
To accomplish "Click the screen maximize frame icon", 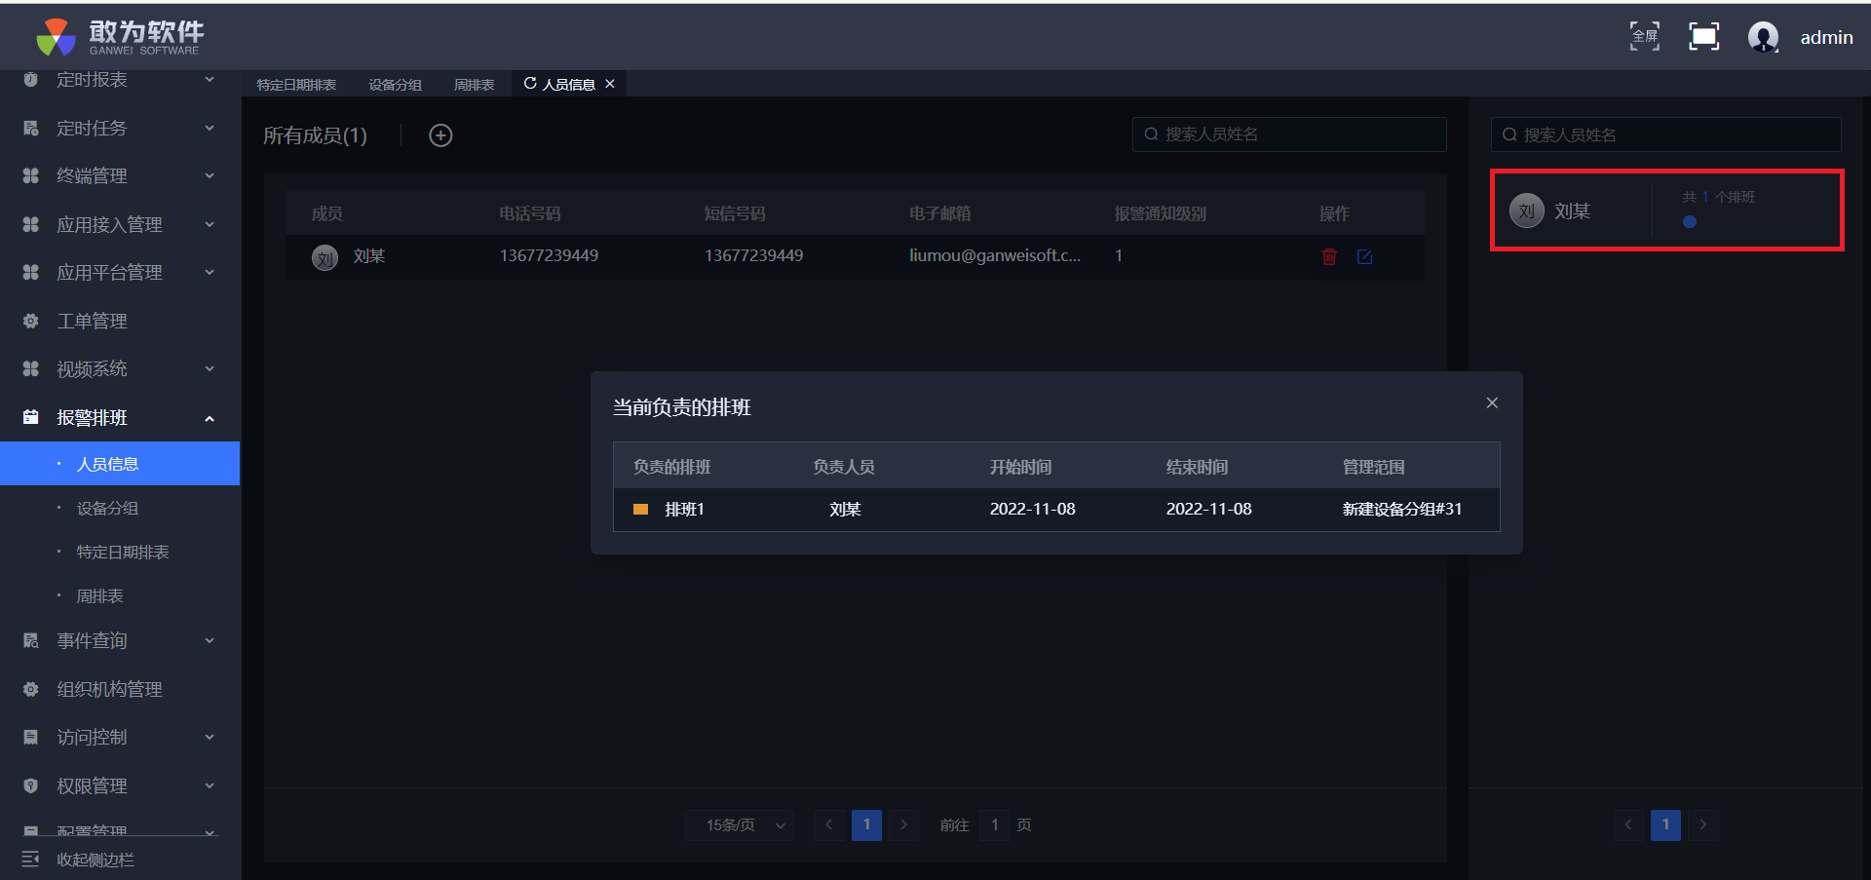I will click(x=1703, y=36).
